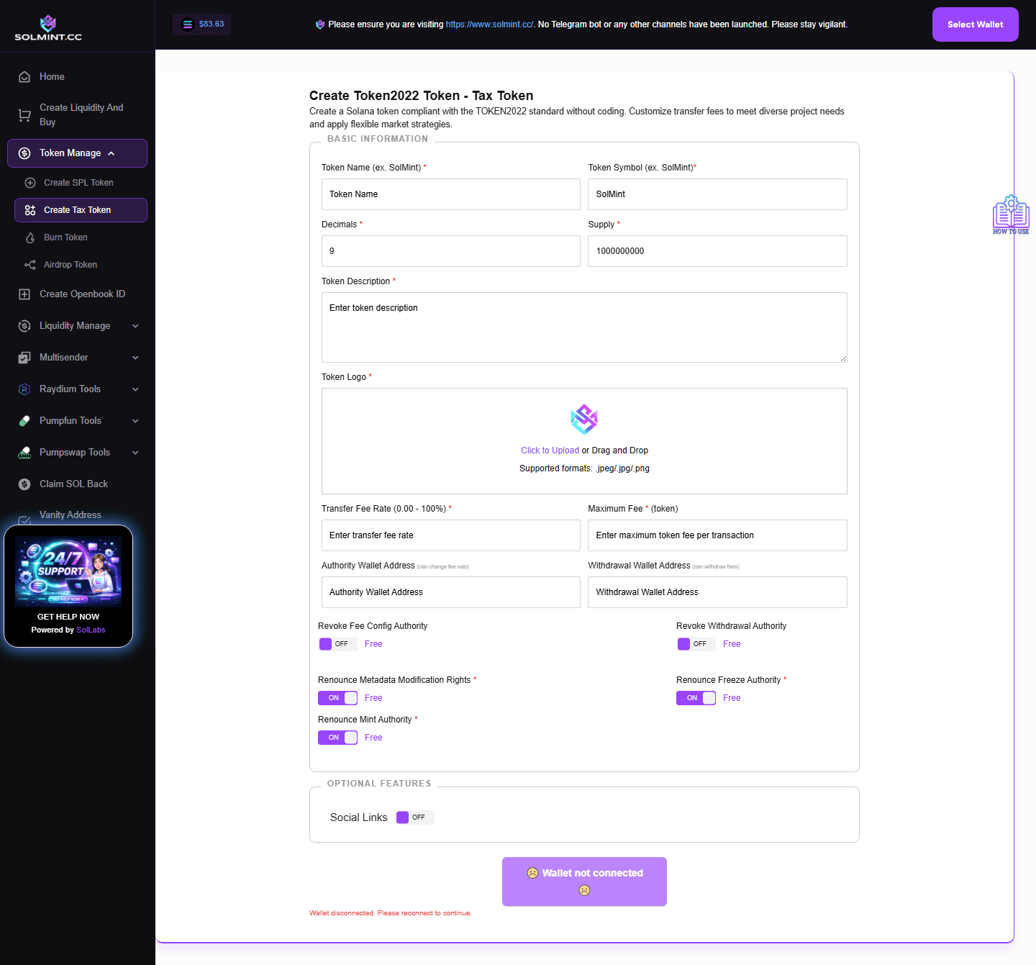Click the Claim SOL Back icon
Viewport: 1036px width, 965px height.
tap(24, 484)
